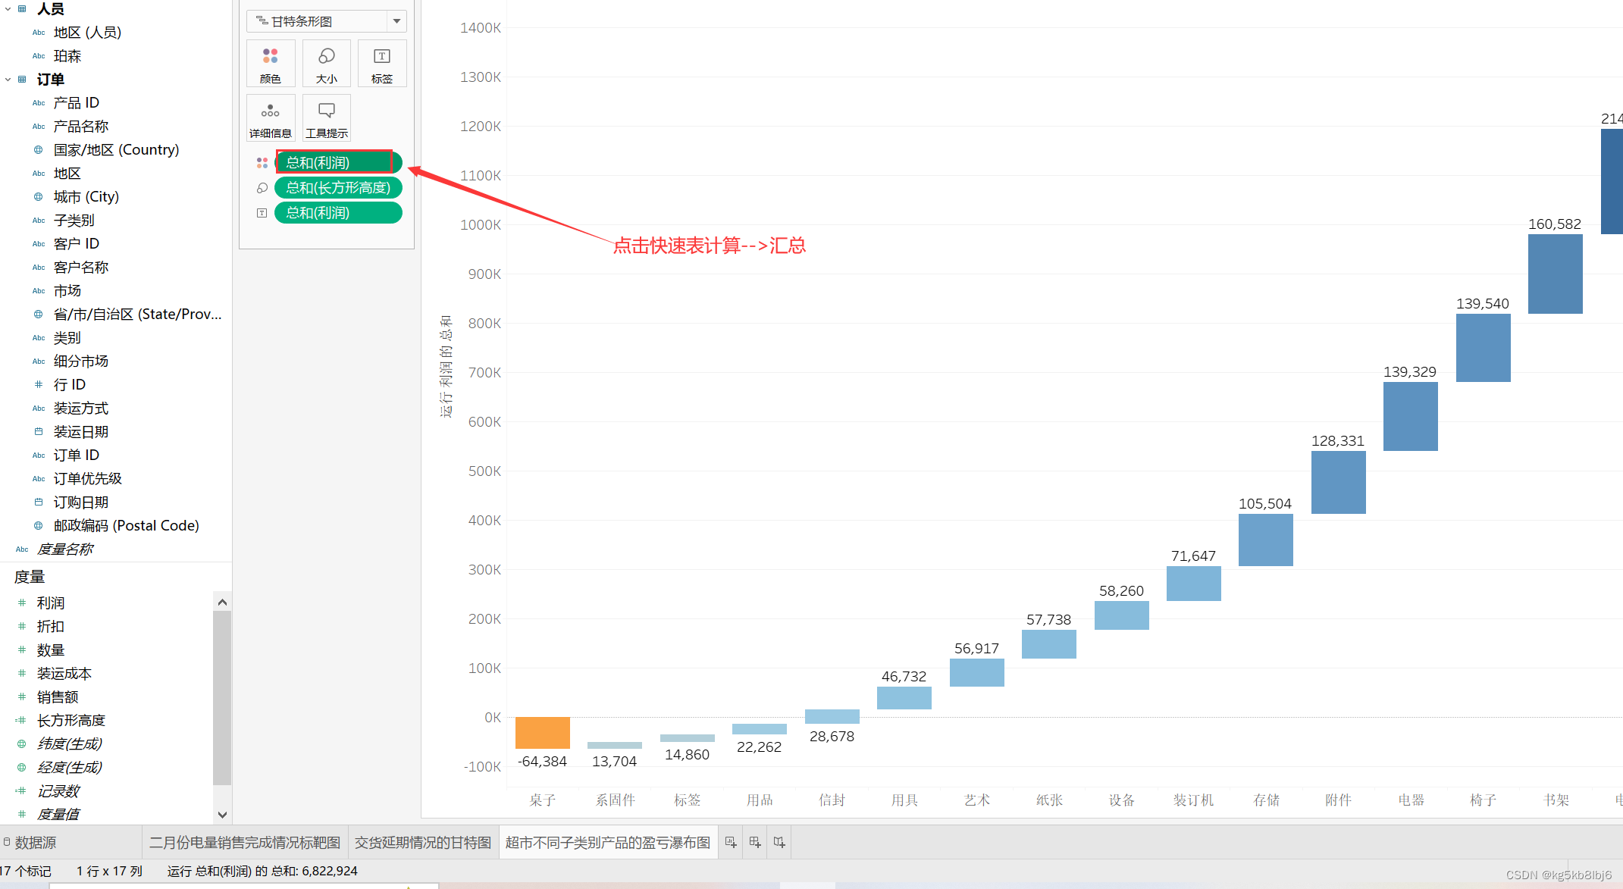The width and height of the screenshot is (1623, 889).
Task: Select the 地区 (人员) field
Action: click(x=87, y=33)
